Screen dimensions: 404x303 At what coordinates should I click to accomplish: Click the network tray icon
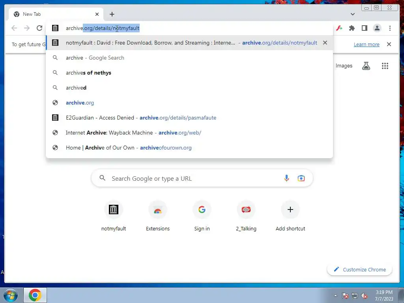coord(355,296)
